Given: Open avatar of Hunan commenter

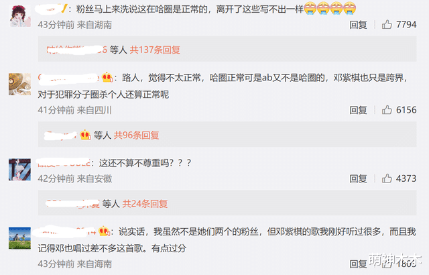Looking at the screenshot, I should pyautogui.click(x=19, y=16).
